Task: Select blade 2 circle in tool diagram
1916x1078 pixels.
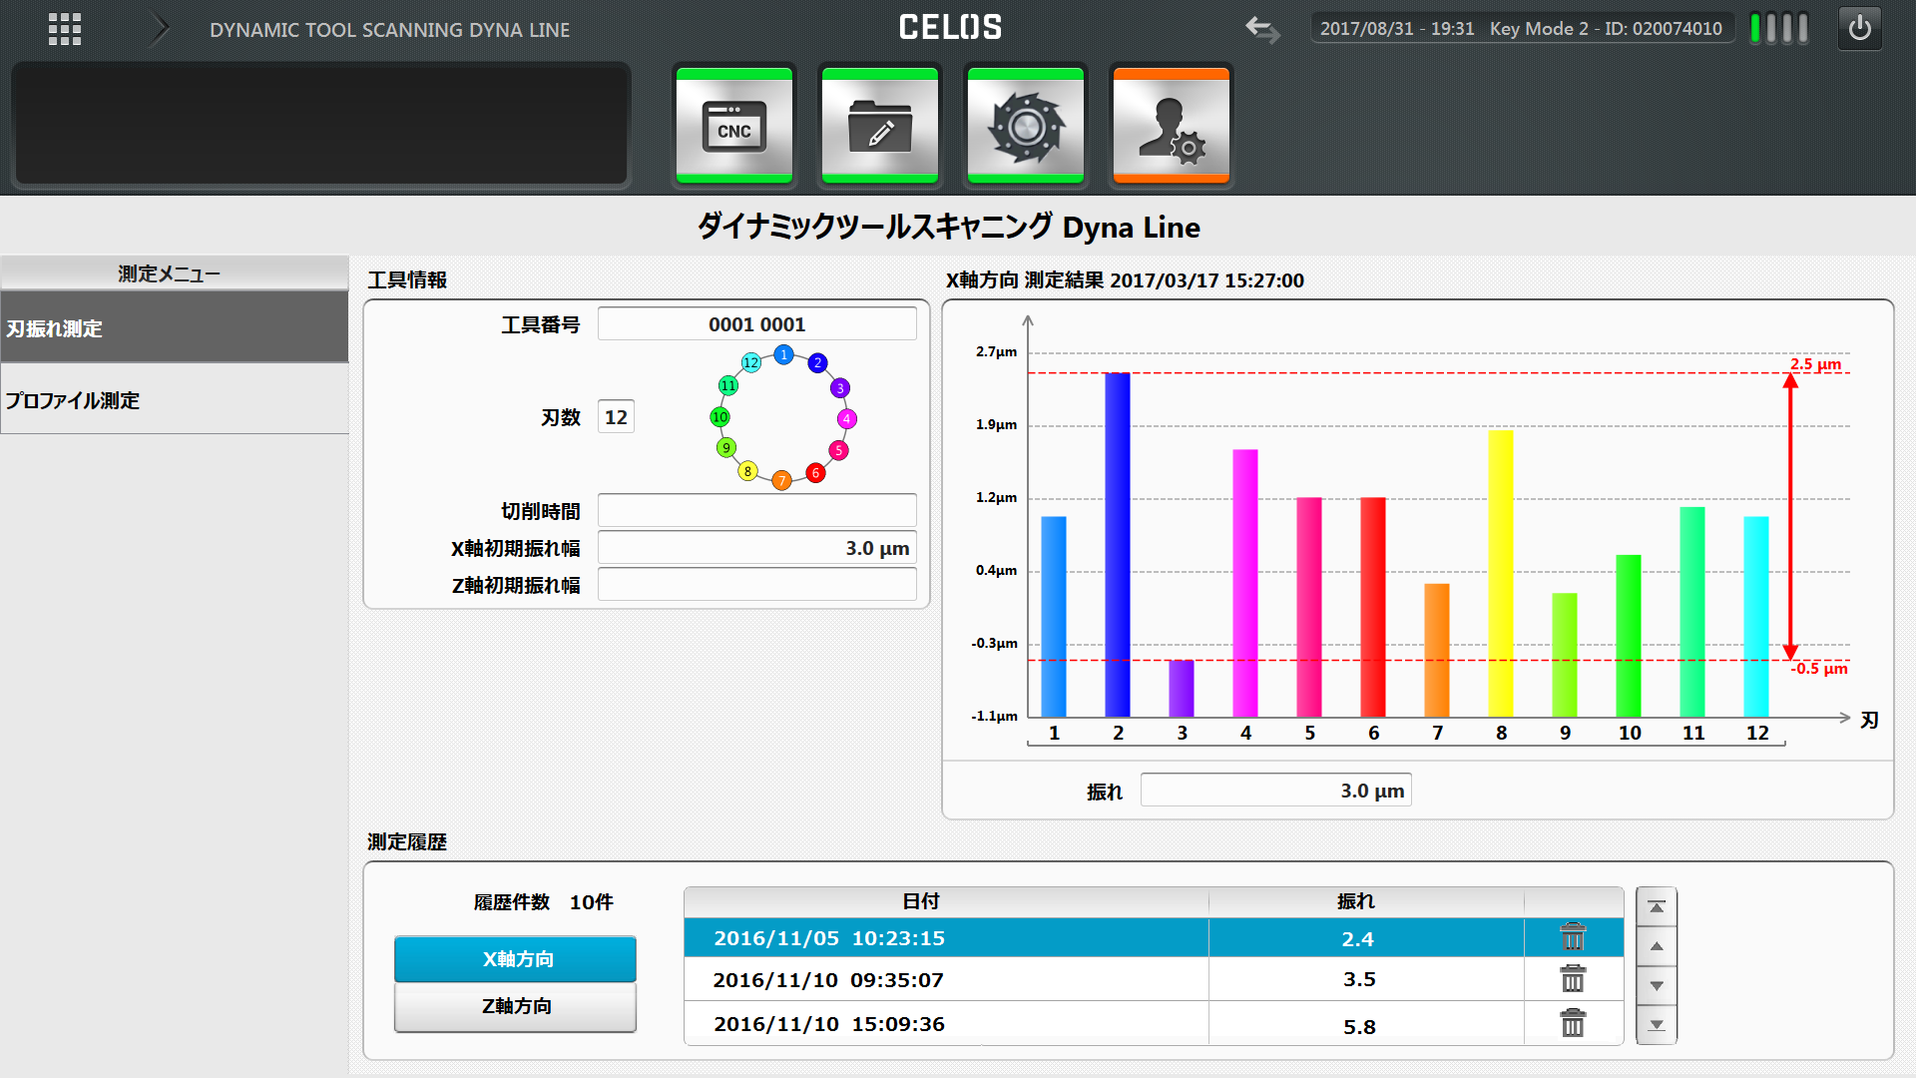Action: point(817,363)
